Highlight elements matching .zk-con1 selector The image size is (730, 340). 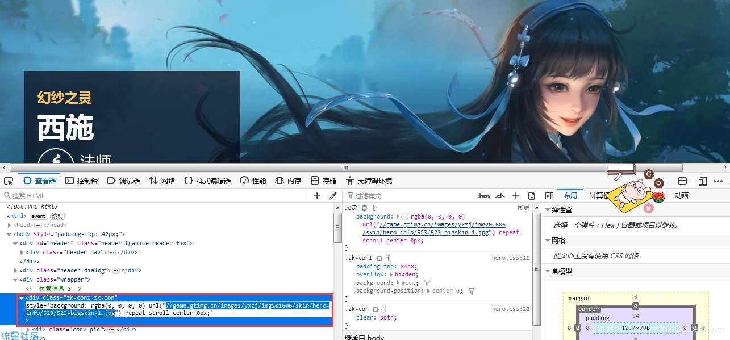[x=379, y=258]
